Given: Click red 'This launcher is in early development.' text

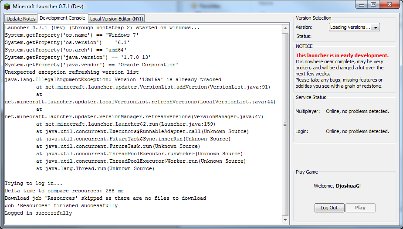Looking at the screenshot, I should [x=342, y=55].
